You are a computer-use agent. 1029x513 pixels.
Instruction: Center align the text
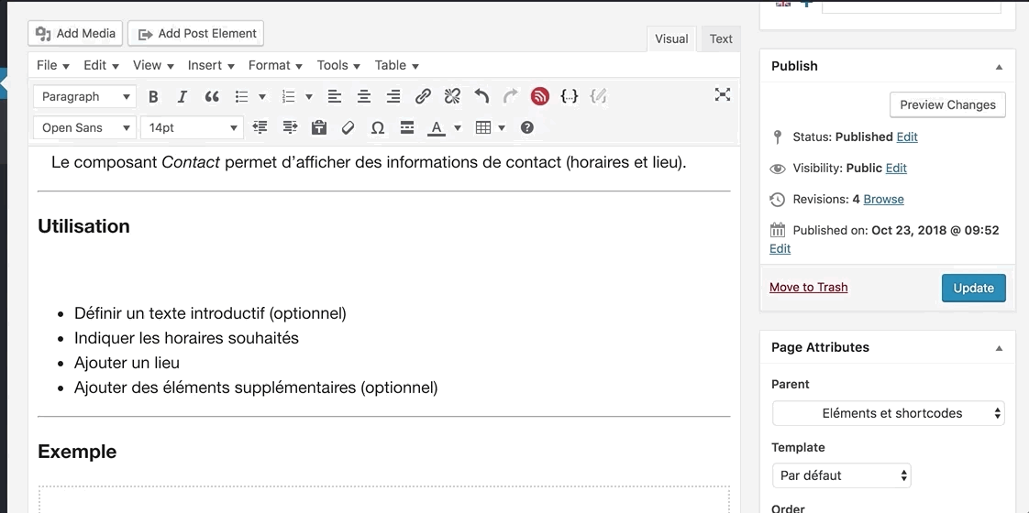(x=364, y=96)
